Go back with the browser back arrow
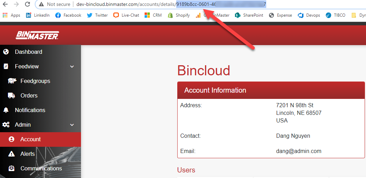The height and width of the screenshot is (178, 366). (5, 4)
